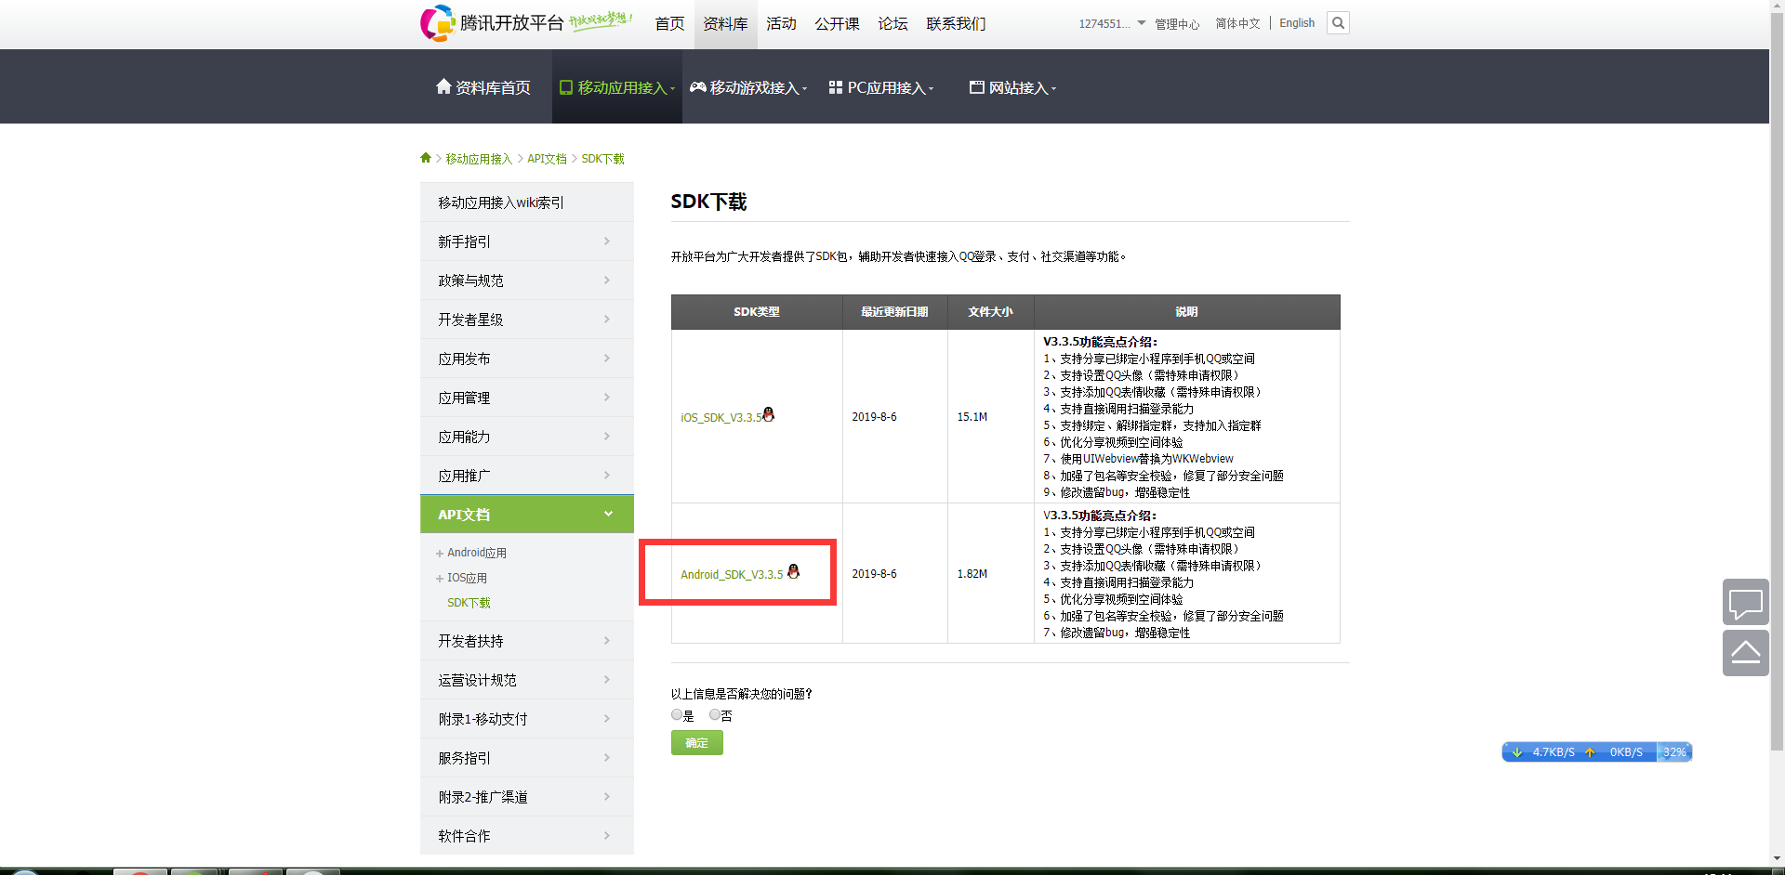Expand 开发者星级 sidebar section
This screenshot has height=875, width=1785.
tap(526, 320)
